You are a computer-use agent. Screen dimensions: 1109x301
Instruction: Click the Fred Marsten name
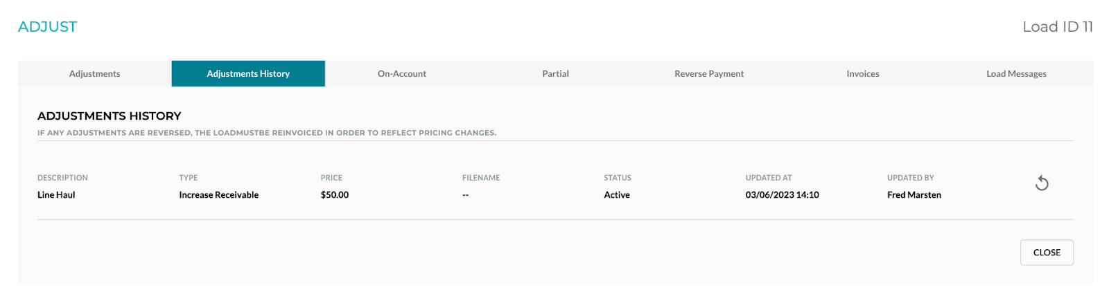[x=914, y=195]
